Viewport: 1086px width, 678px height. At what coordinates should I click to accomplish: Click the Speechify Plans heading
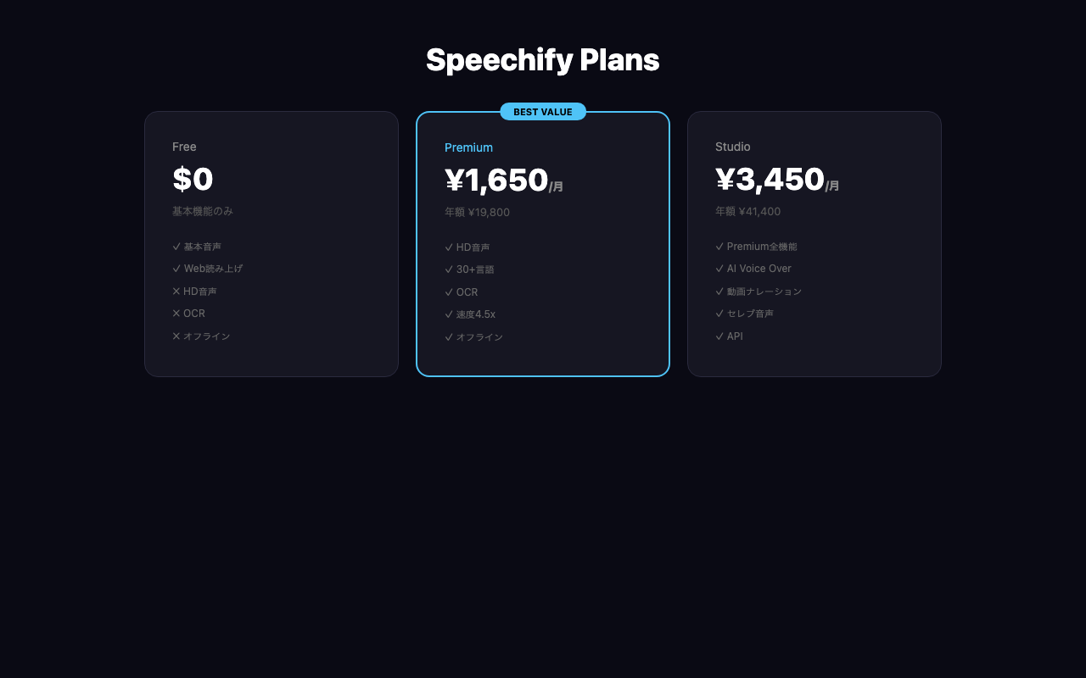543,59
